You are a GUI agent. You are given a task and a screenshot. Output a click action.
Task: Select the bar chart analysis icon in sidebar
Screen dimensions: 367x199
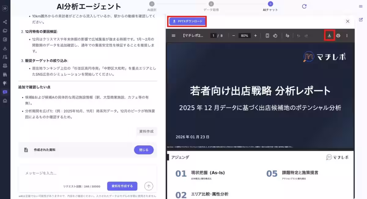point(5,39)
